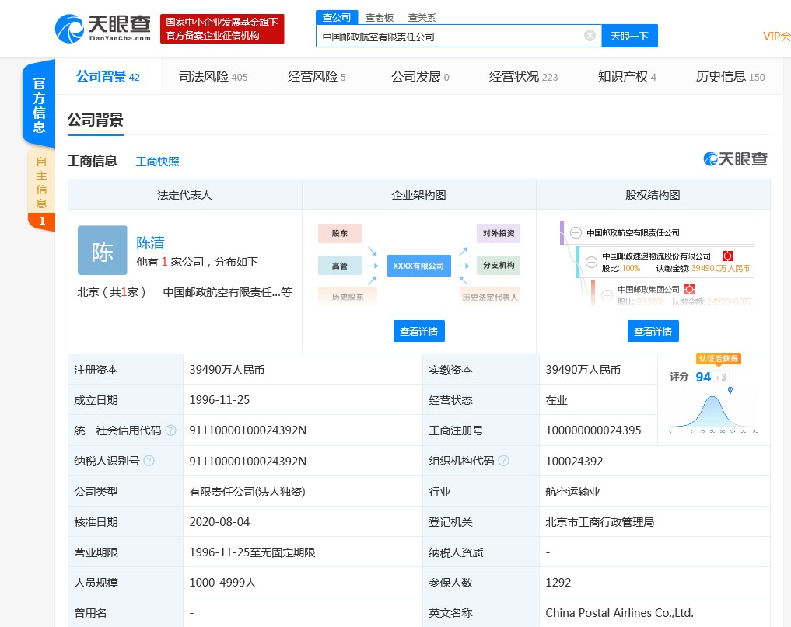This screenshot has width=791, height=627.
Task: Click the 天眼一下 search button
Action: (629, 36)
